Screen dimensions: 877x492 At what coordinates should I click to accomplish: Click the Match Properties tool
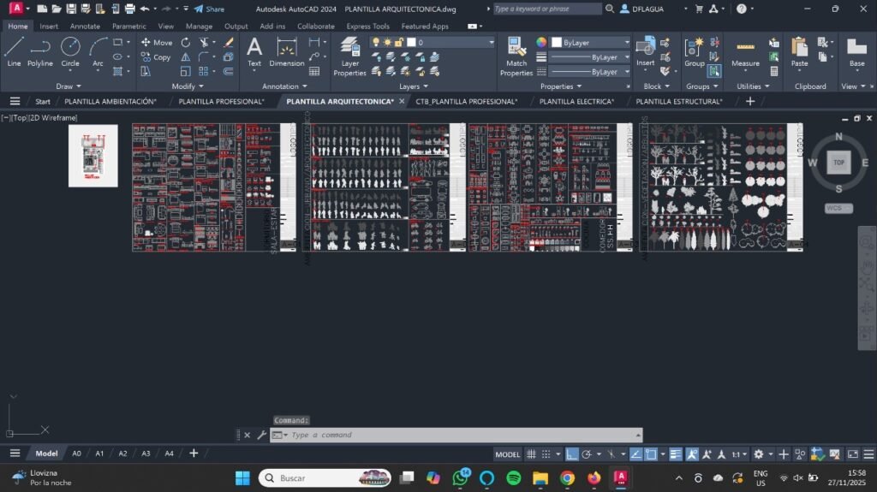516,55
